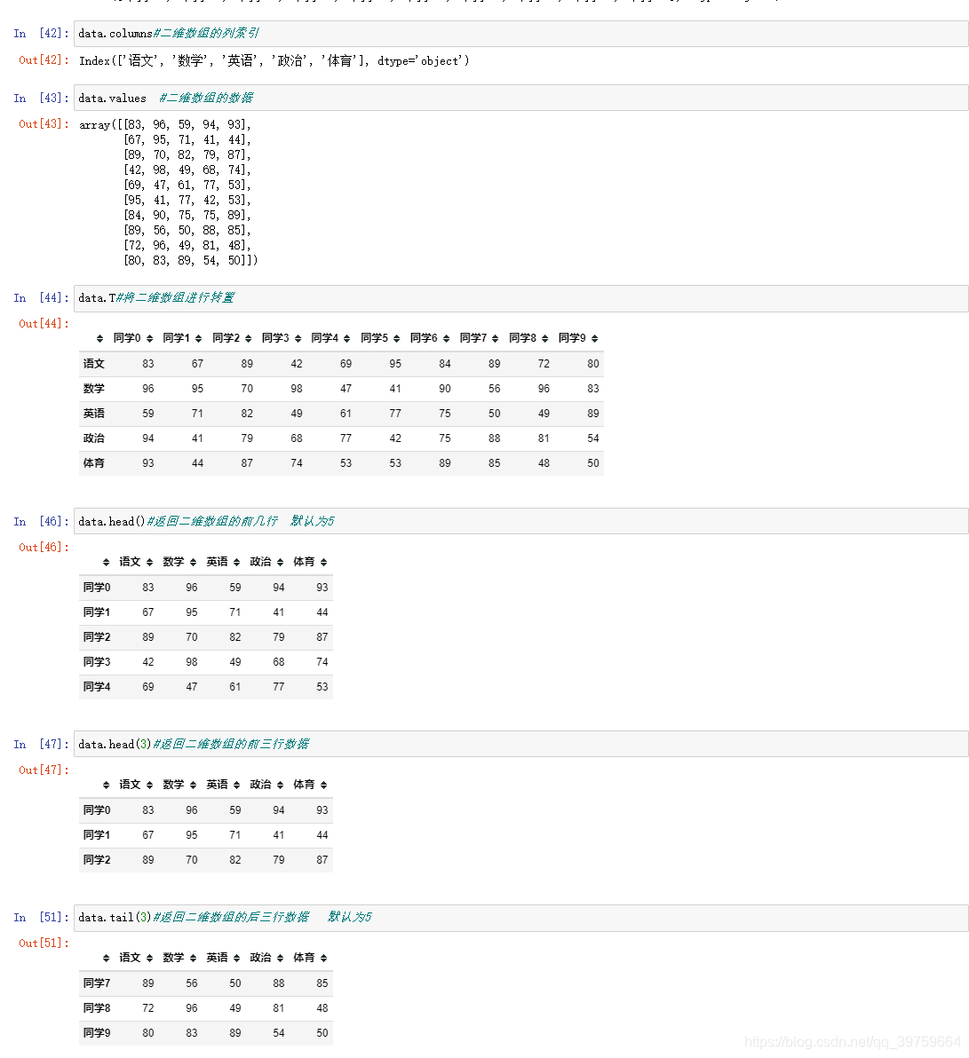Select the Out[43] prompt label
969x1058 pixels.
[44, 124]
